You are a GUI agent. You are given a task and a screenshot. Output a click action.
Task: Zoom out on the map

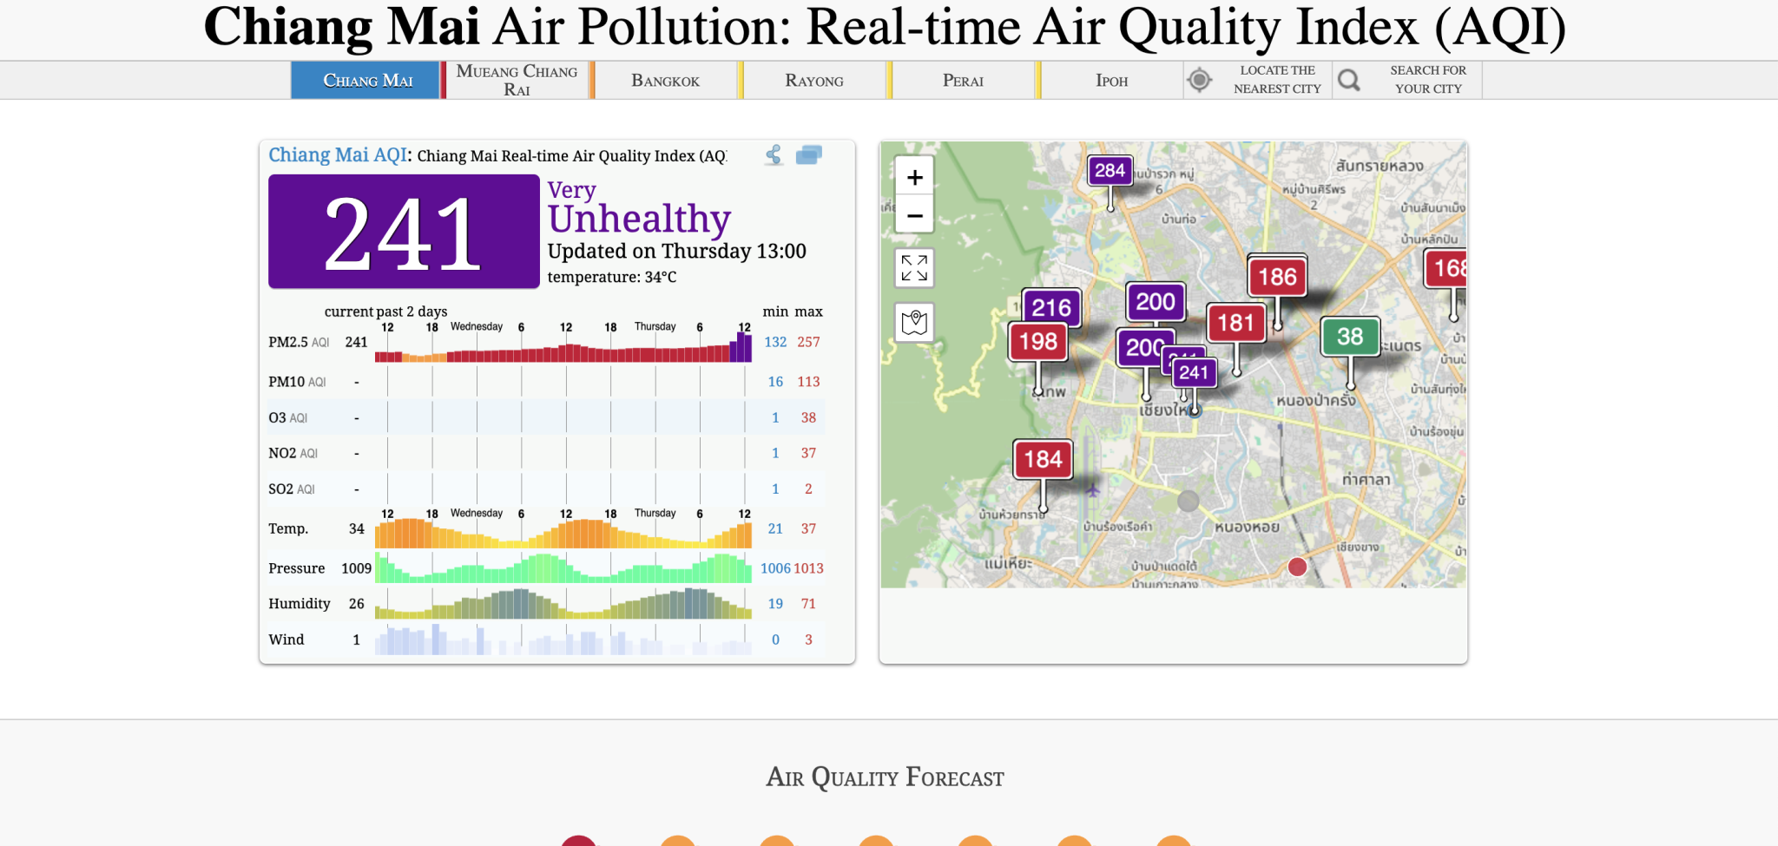tap(914, 215)
